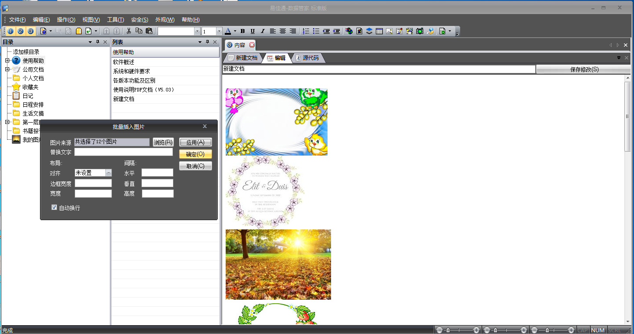
Task: Click the blue stacked layers icon
Action: (369, 31)
